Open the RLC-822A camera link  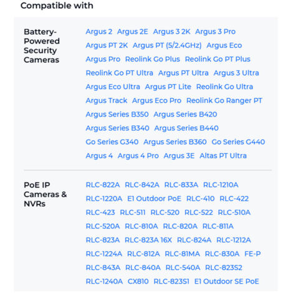pos(103,185)
